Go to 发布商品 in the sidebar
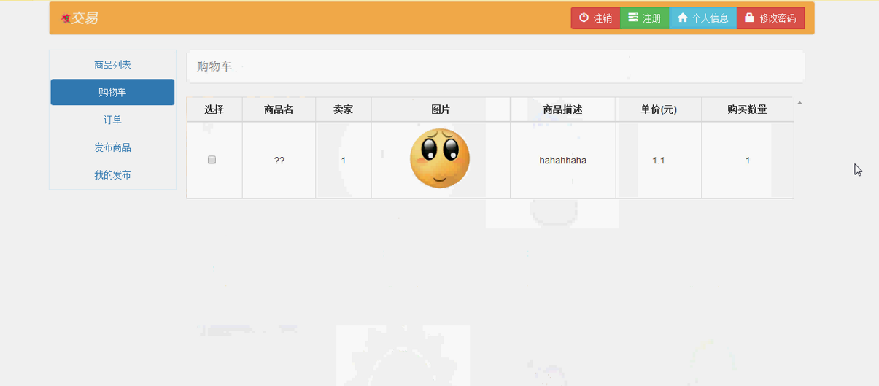This screenshot has height=386, width=879. (112, 147)
